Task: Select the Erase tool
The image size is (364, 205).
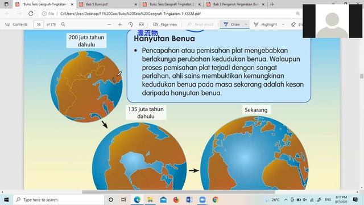Action: click(x=296, y=24)
